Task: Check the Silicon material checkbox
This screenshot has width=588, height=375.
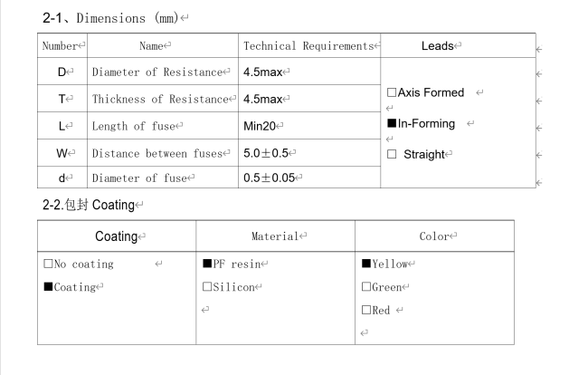Action: [207, 287]
